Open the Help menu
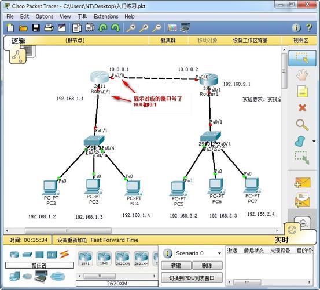This screenshot has height=290, width=320. point(130,16)
